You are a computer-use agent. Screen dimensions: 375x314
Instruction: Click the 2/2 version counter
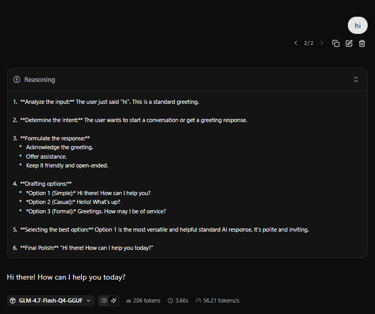click(x=309, y=43)
